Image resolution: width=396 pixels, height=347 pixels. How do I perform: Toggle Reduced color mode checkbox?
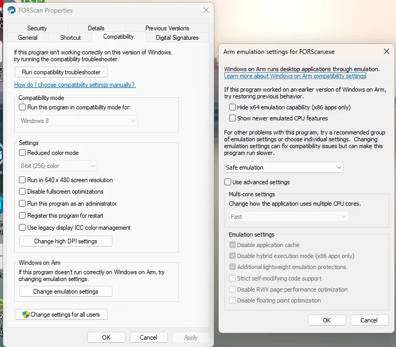pyautogui.click(x=22, y=153)
